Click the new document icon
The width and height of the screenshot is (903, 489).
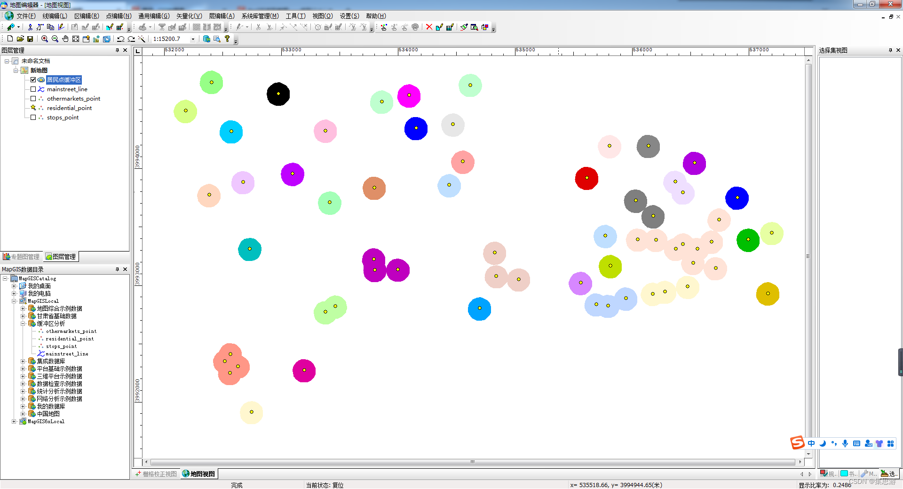[10, 39]
